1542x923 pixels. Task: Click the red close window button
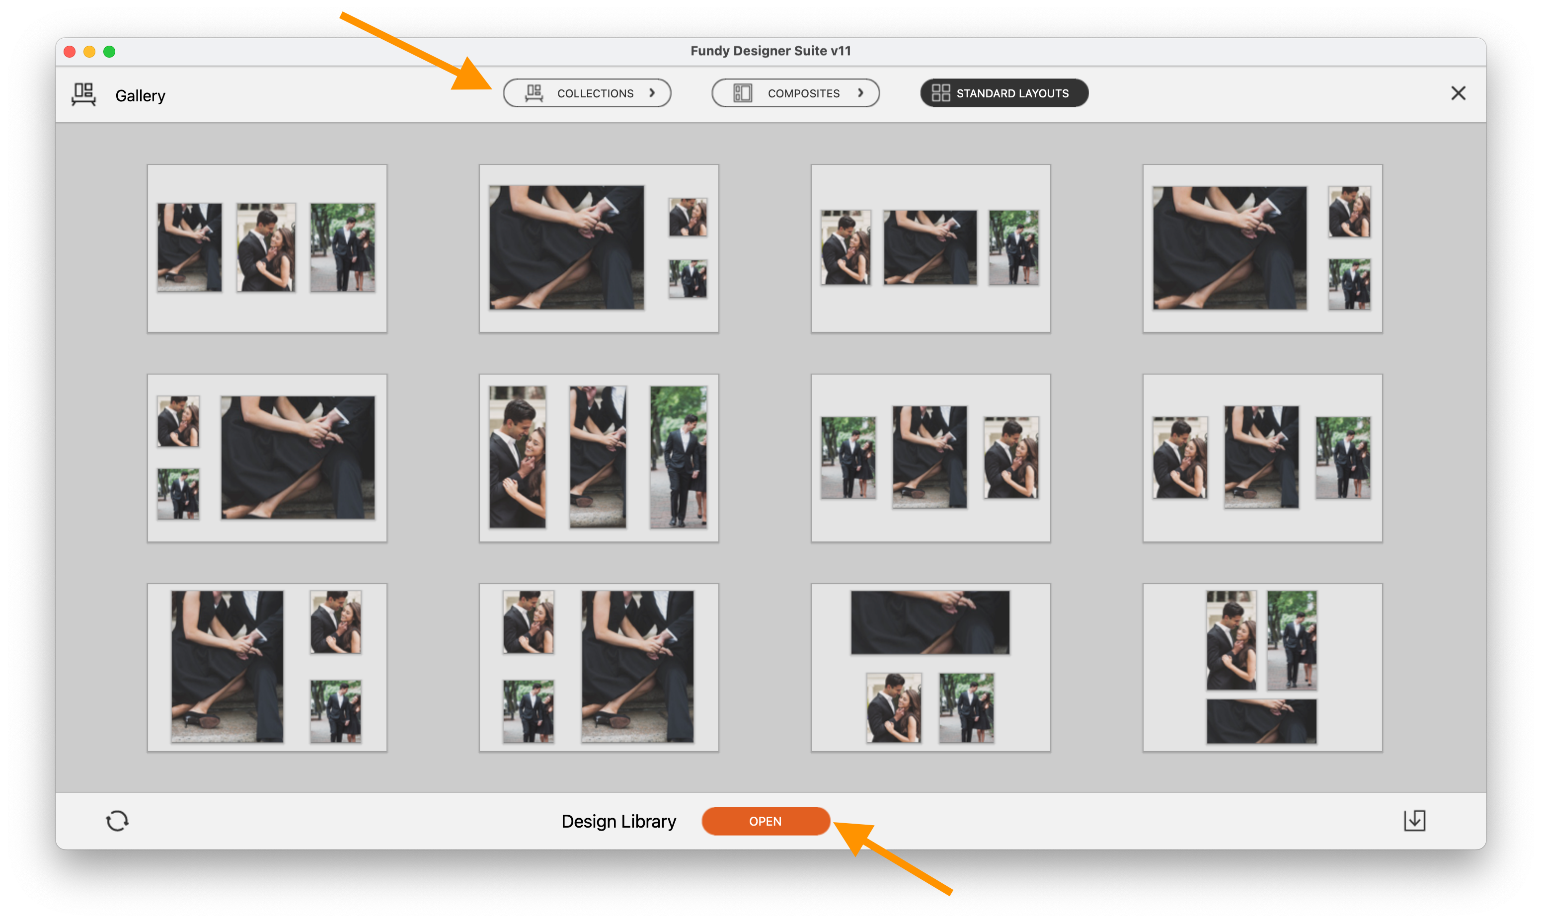[x=70, y=52]
